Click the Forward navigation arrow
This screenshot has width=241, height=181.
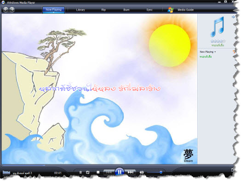click(12, 10)
